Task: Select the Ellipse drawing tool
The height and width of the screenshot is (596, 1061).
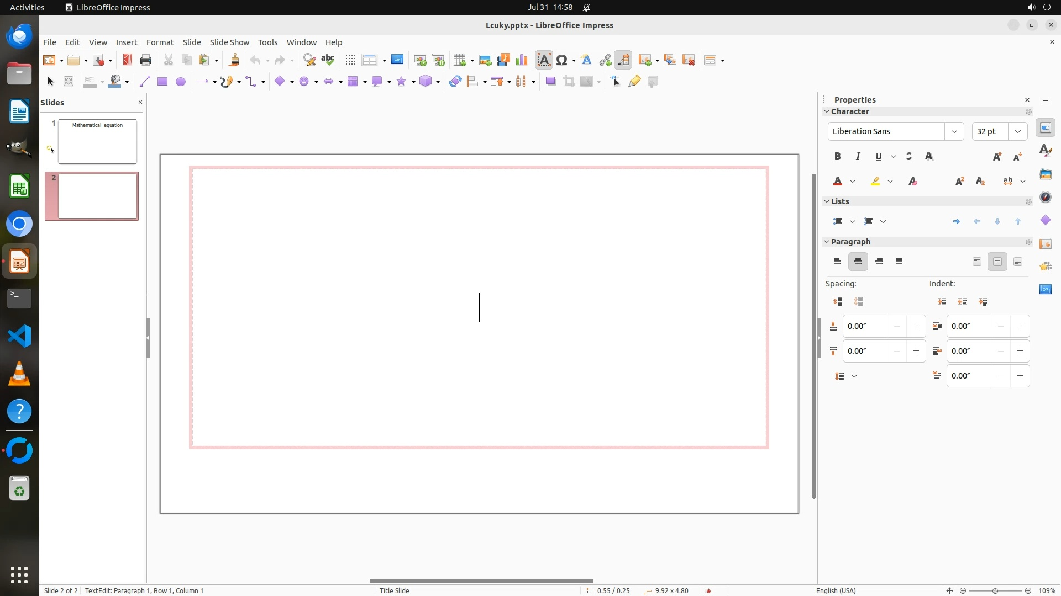Action: 180,82
